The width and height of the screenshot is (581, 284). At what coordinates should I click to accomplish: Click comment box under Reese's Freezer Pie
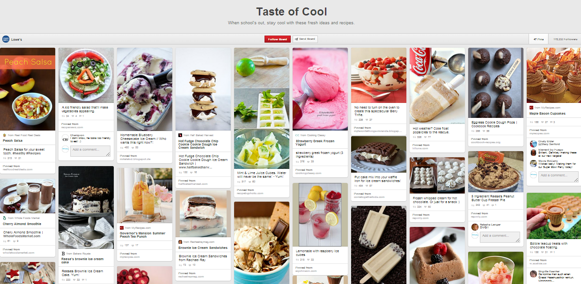point(500,237)
